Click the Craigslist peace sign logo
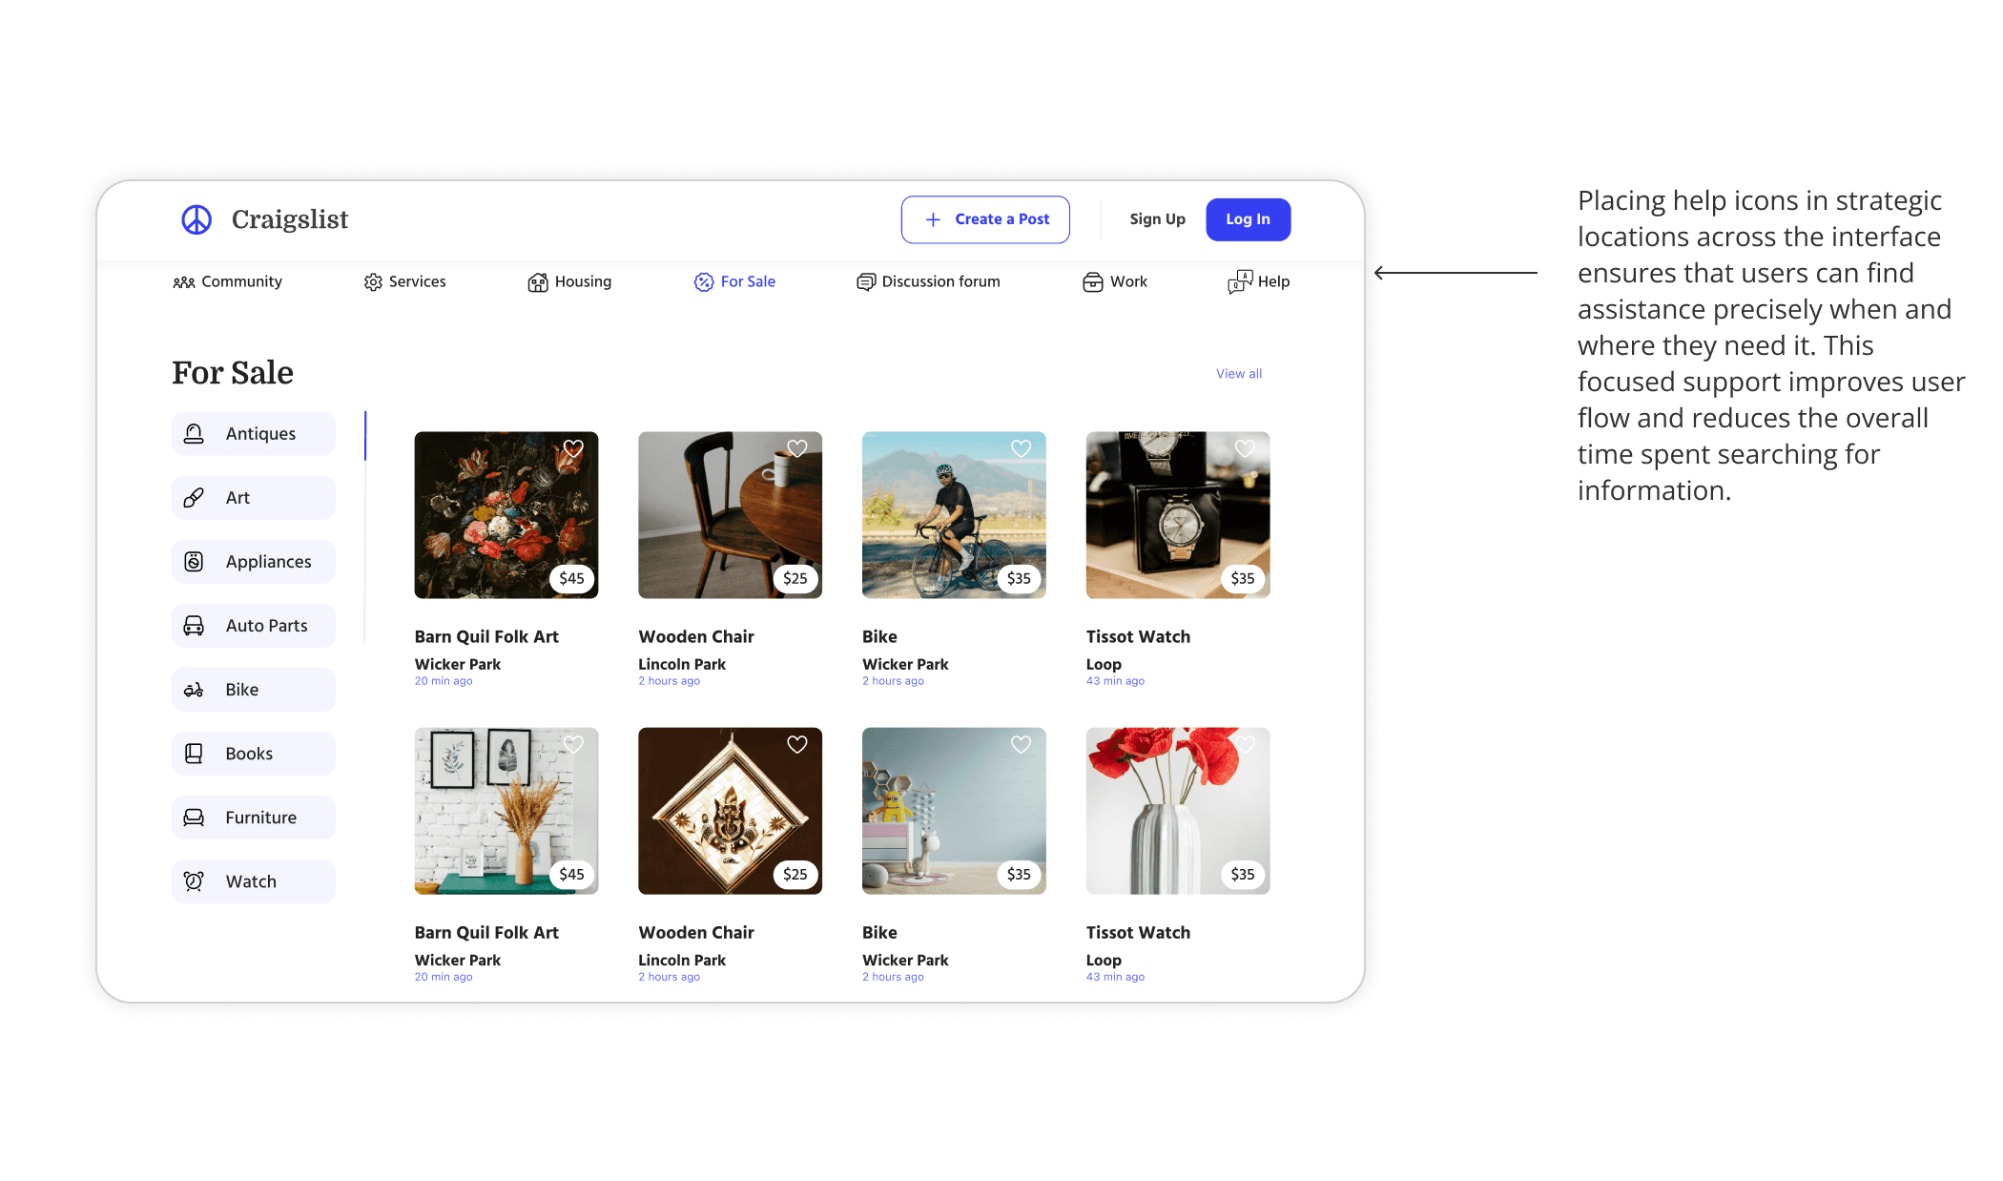This screenshot has height=1181, width=2003. point(196,219)
